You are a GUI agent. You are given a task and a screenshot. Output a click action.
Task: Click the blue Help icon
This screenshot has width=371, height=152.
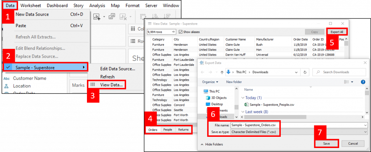coord(363,82)
